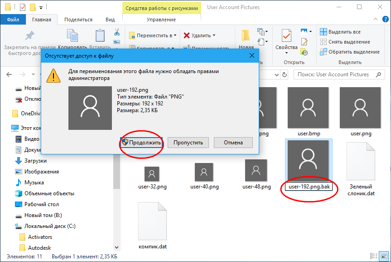Click the navigation pane scroll down arrow
Image resolution: width=391 pixels, height=262 pixels.
[116, 247]
